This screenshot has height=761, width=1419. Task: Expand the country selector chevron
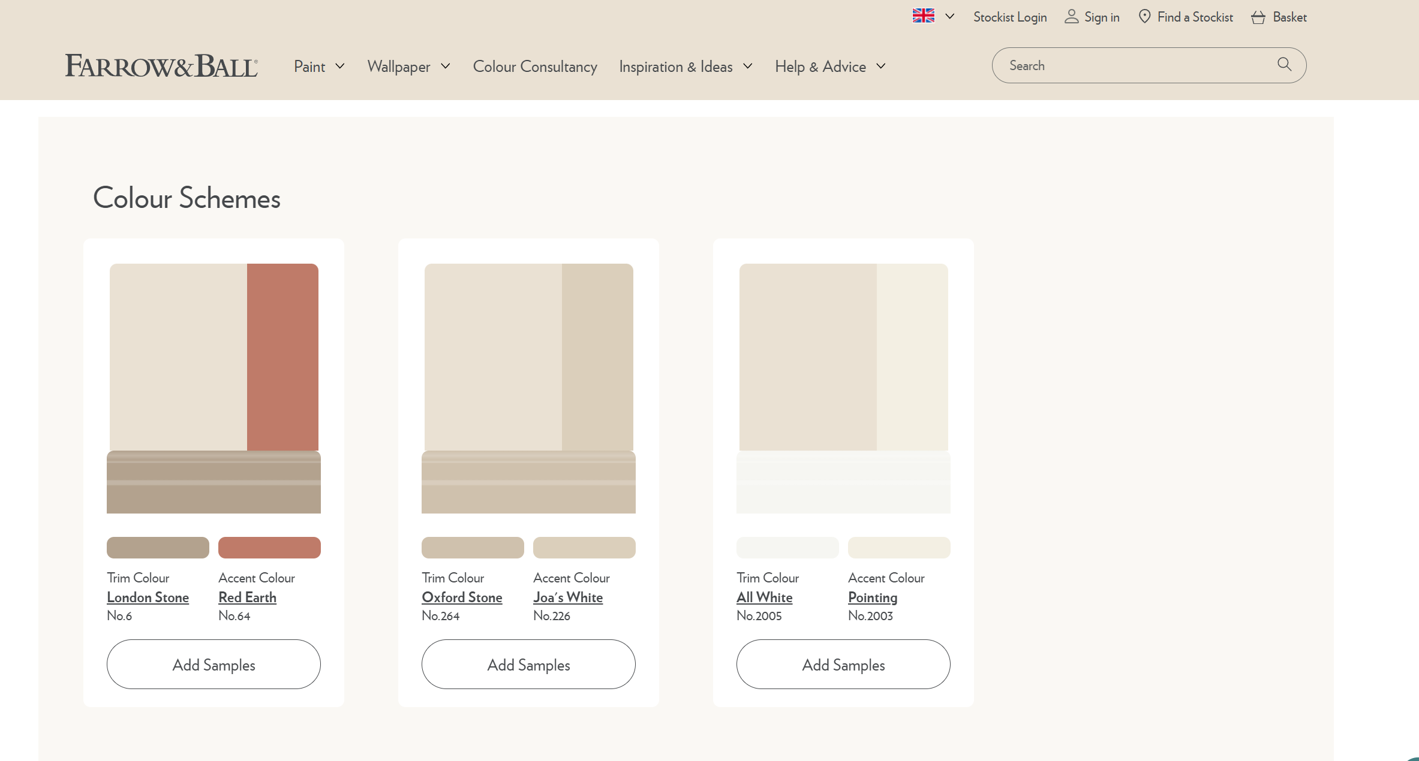coord(949,16)
